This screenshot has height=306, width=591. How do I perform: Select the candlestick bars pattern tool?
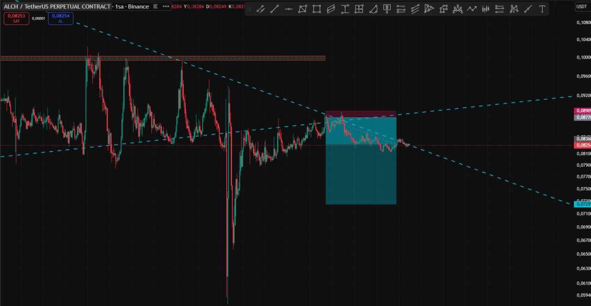click(x=486, y=9)
